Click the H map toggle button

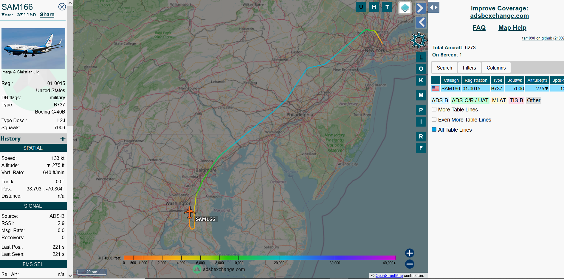tap(374, 7)
